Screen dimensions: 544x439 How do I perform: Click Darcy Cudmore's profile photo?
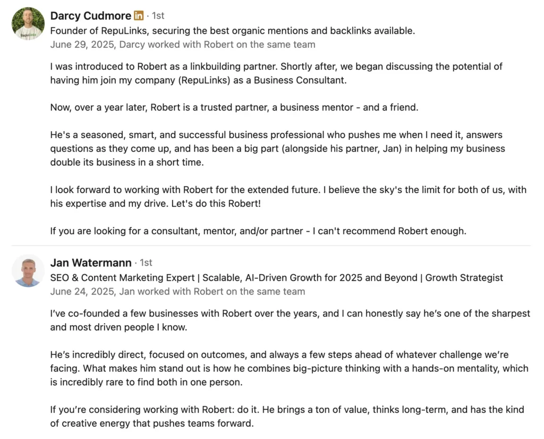click(x=28, y=24)
